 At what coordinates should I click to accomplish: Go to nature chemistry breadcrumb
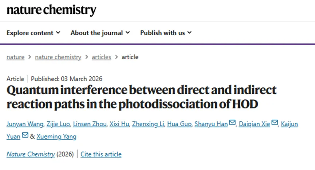click(x=58, y=57)
